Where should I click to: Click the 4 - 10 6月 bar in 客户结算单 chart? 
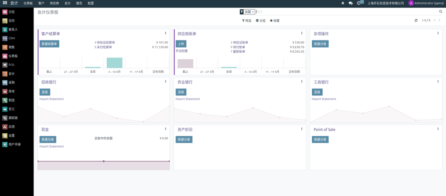click(x=115, y=63)
